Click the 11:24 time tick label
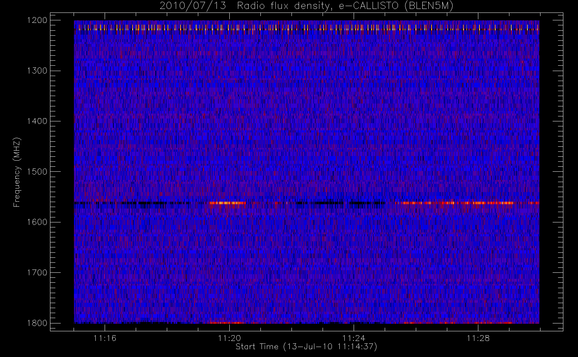The image size is (578, 357). click(x=354, y=338)
